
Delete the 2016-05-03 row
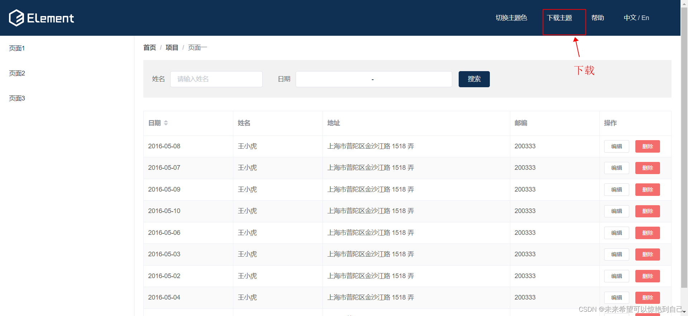click(648, 255)
